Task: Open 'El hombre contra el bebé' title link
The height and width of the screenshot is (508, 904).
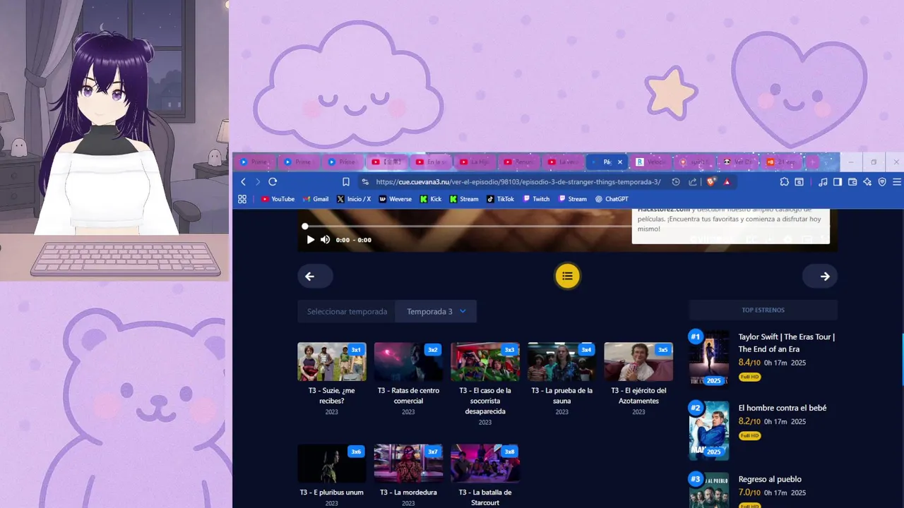Action: click(783, 408)
